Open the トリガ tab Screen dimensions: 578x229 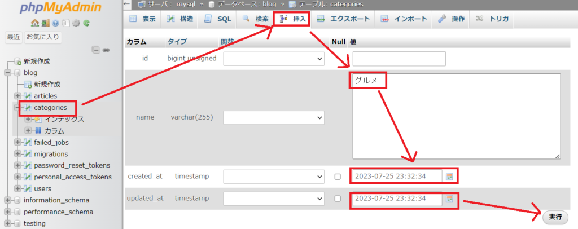tap(492, 19)
